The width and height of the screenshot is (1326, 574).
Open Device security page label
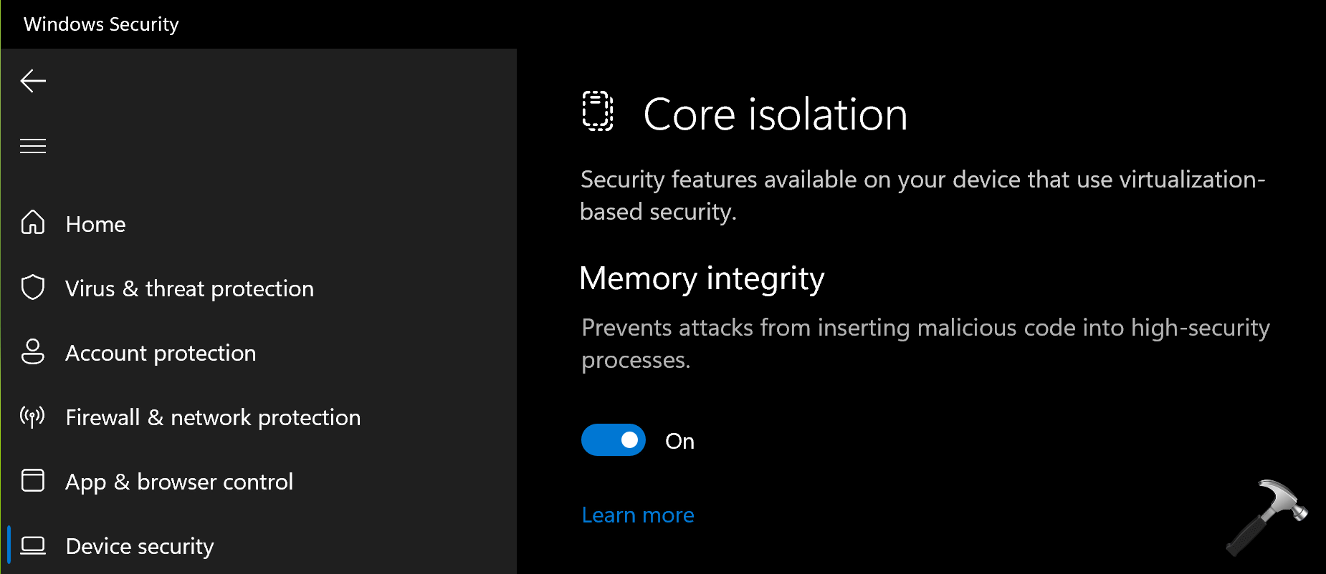(140, 546)
